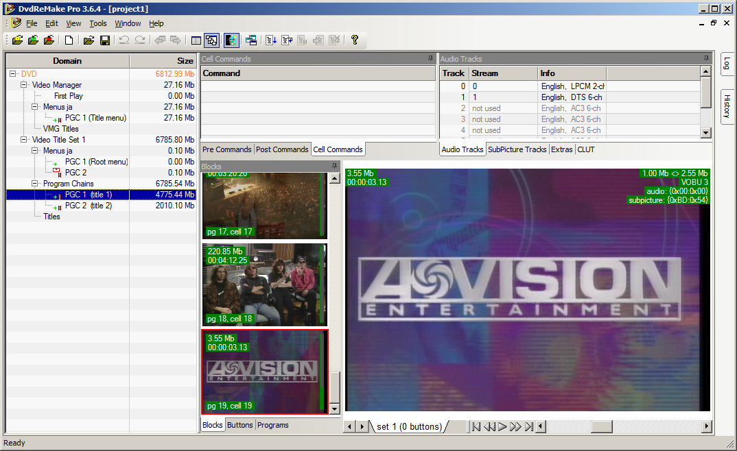Viewport: 737px width, 451px height.
Task: Click the document with down arrow icon
Action: [x=271, y=40]
